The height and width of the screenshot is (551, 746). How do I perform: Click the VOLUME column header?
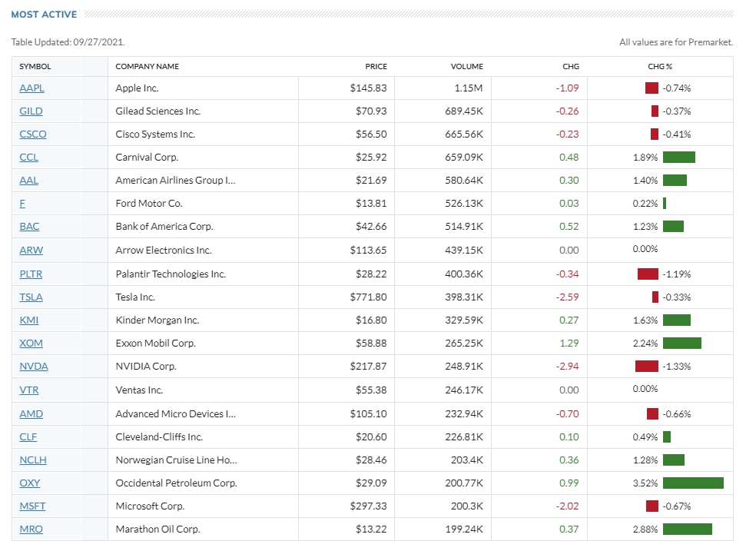tap(466, 67)
